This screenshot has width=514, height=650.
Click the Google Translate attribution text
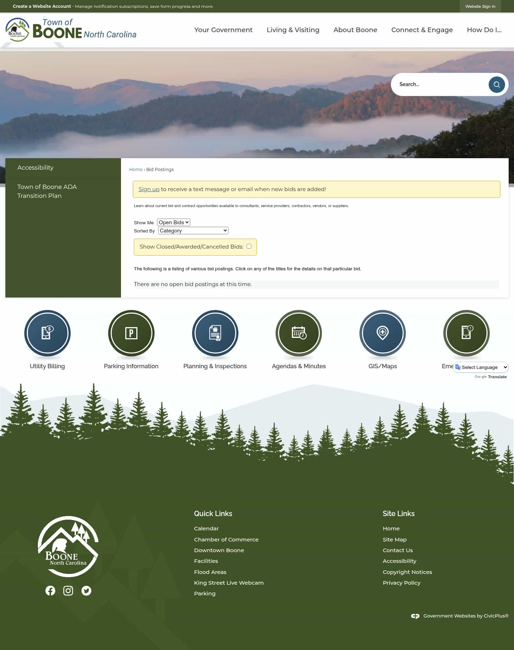click(x=490, y=377)
